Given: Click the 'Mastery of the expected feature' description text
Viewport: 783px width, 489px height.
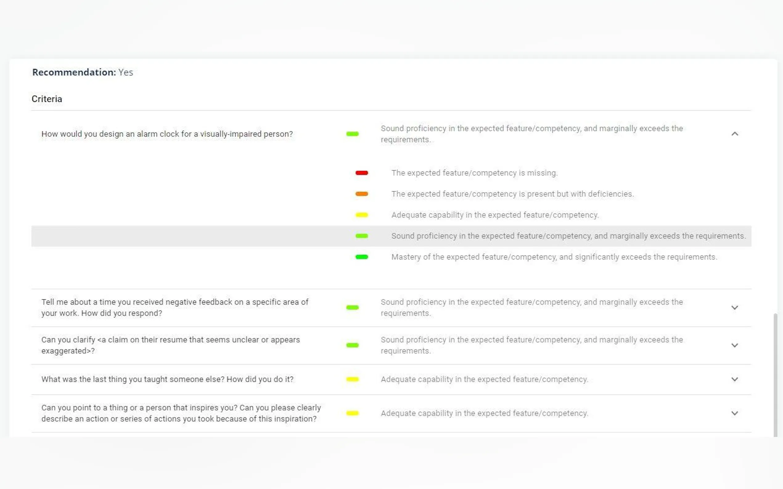Looking at the screenshot, I should click(554, 257).
